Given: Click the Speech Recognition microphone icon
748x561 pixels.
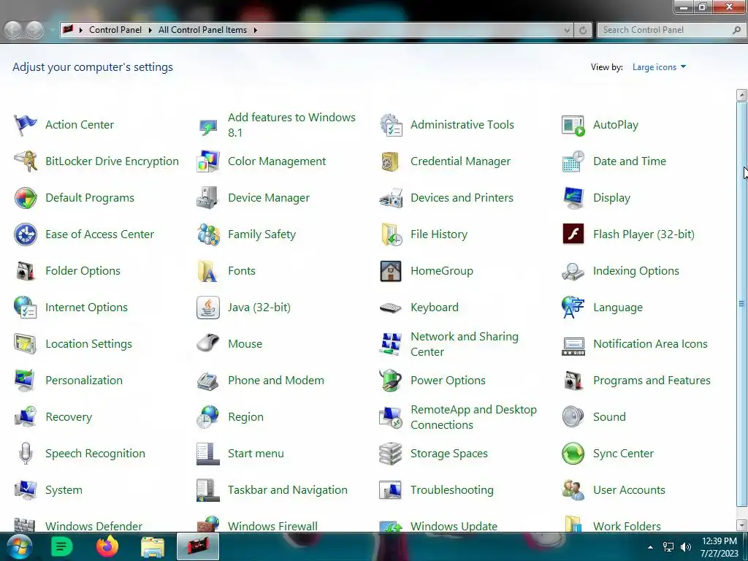Looking at the screenshot, I should click(x=26, y=454).
